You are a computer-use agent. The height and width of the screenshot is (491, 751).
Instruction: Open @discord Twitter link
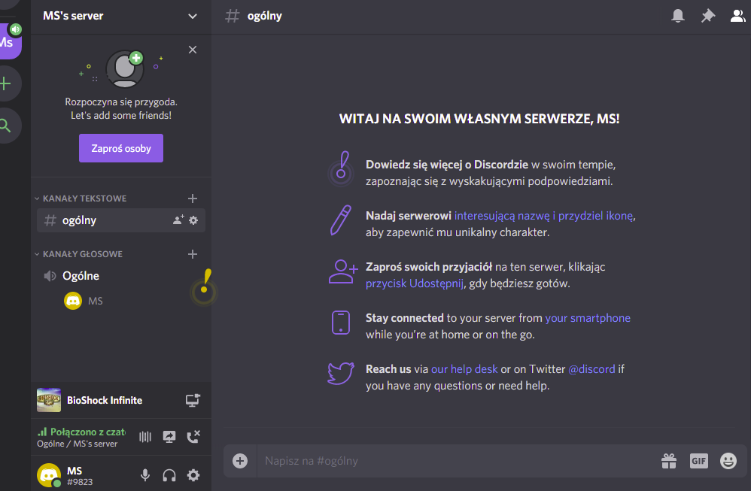[591, 369]
